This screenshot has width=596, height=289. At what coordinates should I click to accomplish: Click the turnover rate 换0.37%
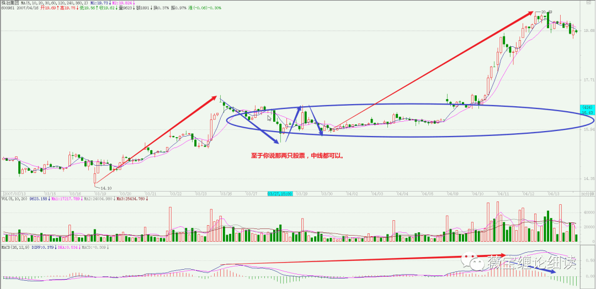pyautogui.click(x=161, y=8)
